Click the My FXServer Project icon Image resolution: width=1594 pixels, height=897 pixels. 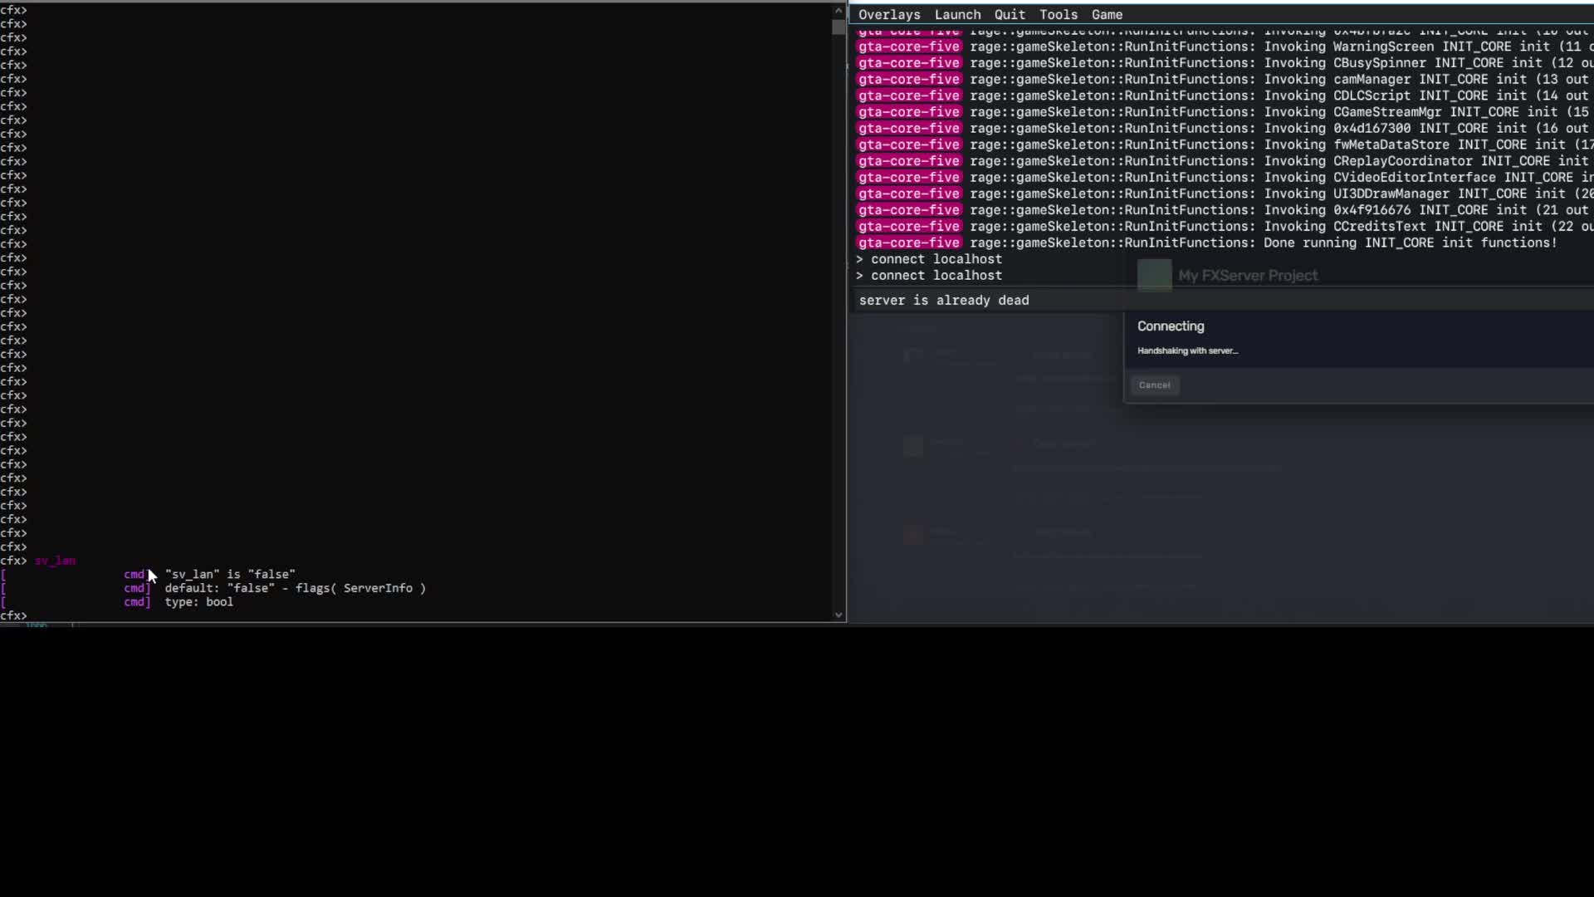(x=1154, y=275)
